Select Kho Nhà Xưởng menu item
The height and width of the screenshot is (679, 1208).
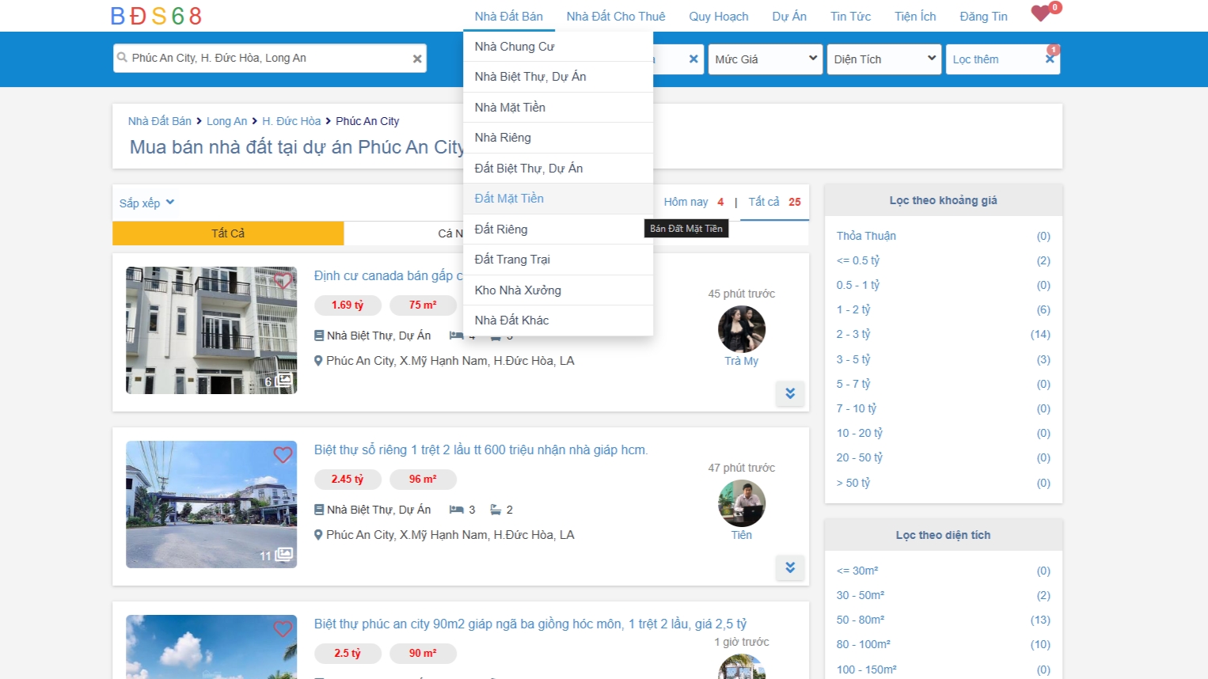[x=558, y=290]
